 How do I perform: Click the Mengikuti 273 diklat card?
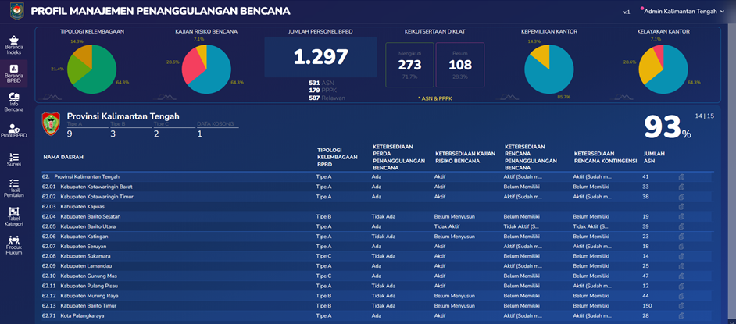[x=409, y=65]
